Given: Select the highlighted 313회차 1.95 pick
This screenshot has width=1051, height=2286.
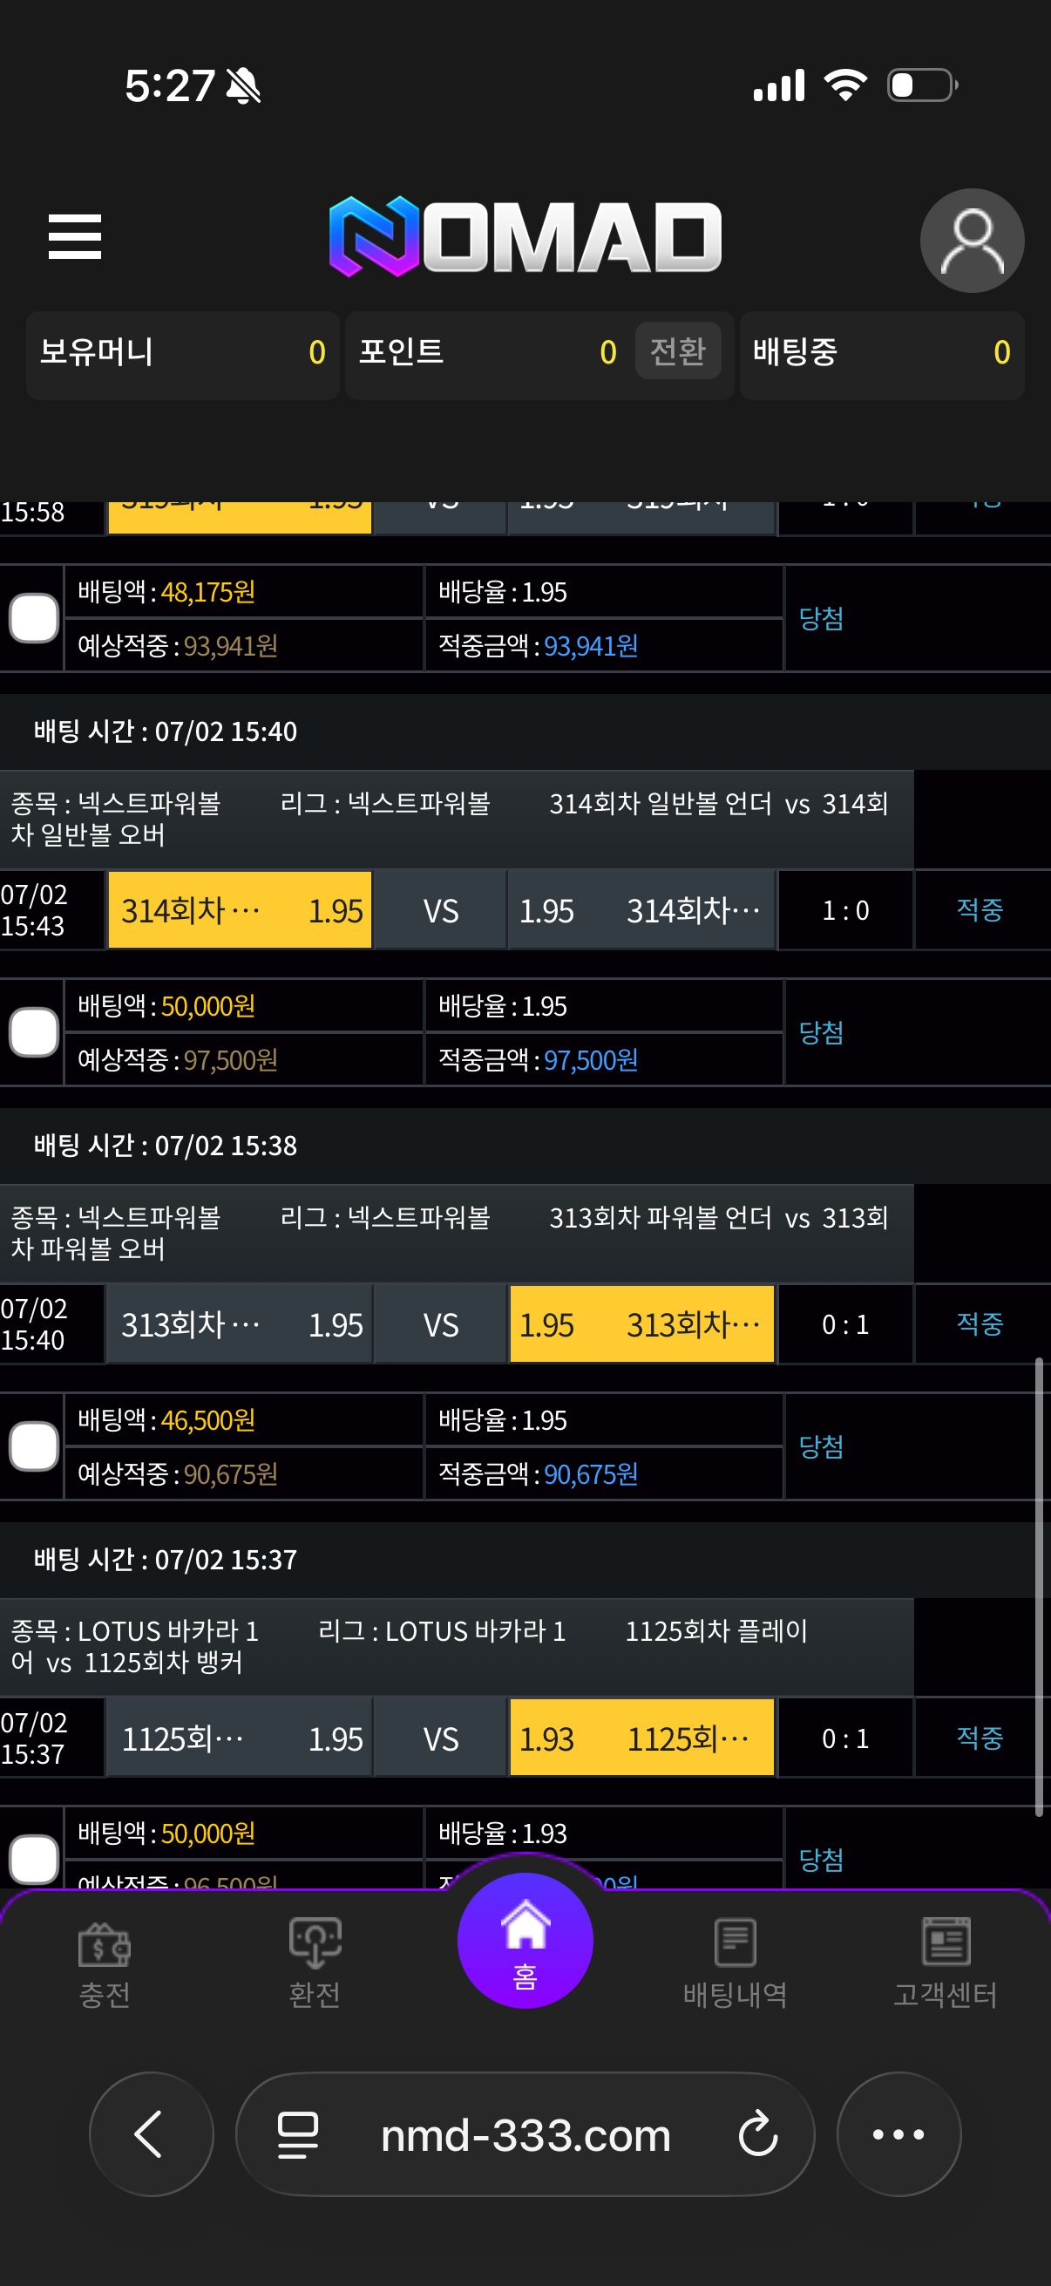Looking at the screenshot, I should [x=642, y=1325].
